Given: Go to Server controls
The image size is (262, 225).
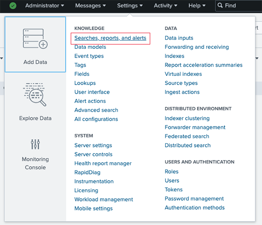Looking at the screenshot, I should (x=93, y=154).
